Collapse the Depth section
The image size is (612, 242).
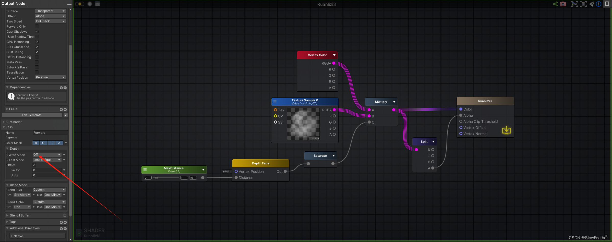click(x=7, y=149)
